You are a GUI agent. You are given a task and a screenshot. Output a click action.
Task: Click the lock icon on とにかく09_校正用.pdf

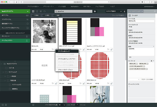coord(56,83)
